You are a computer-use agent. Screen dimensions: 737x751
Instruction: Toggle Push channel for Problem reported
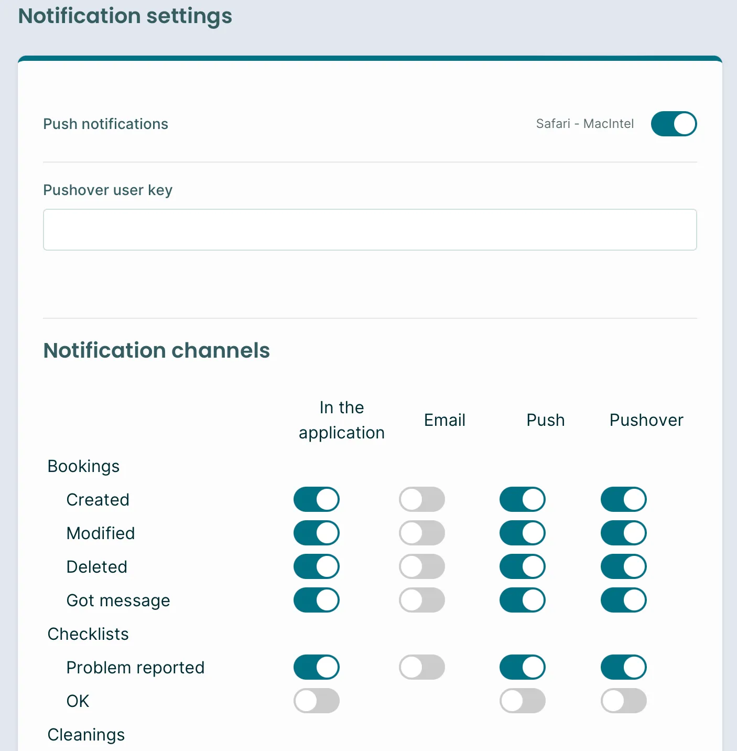coord(522,667)
